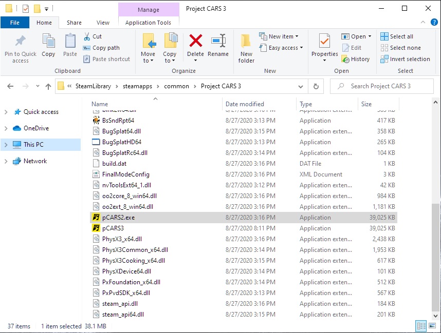Click the Copy path icon
Image resolution: width=441 pixels, height=333 pixels.
pos(87,48)
